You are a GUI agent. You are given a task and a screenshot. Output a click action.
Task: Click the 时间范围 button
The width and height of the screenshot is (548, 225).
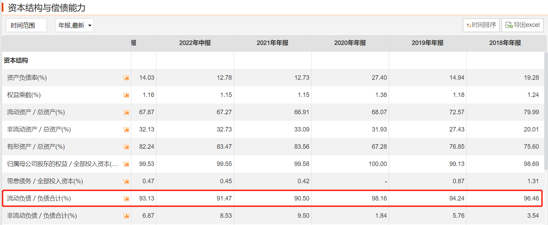[x=26, y=25]
